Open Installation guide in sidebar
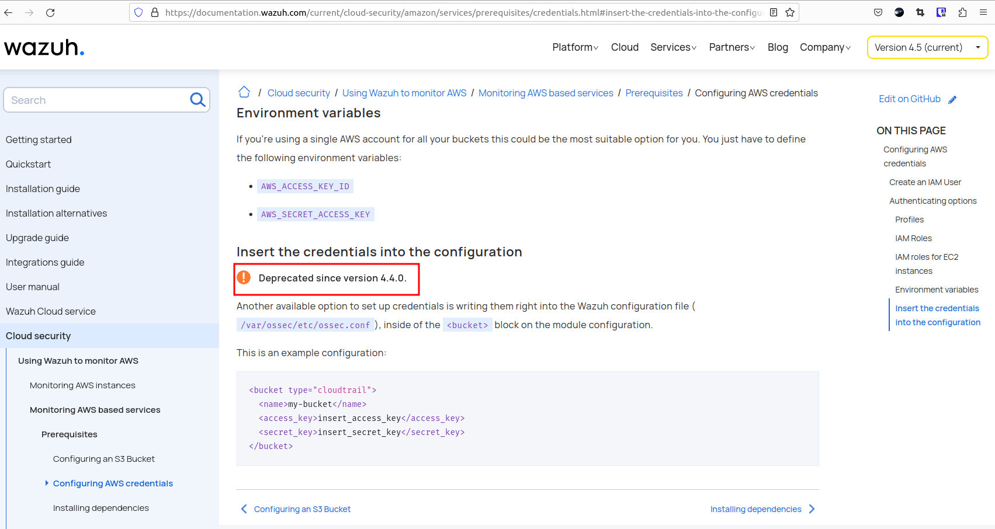The image size is (995, 529). (x=43, y=189)
